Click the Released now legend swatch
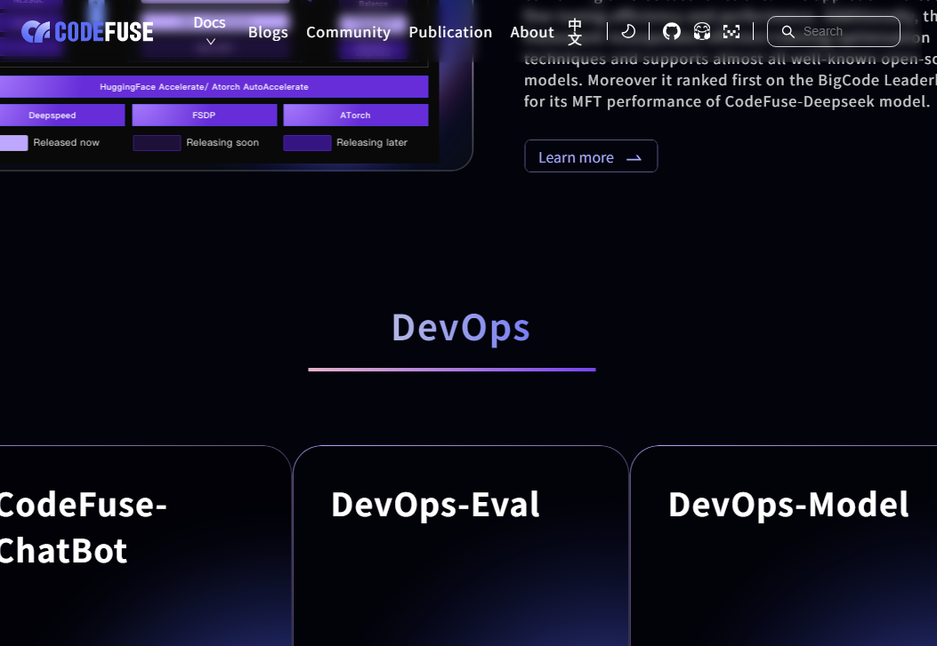 [13, 142]
